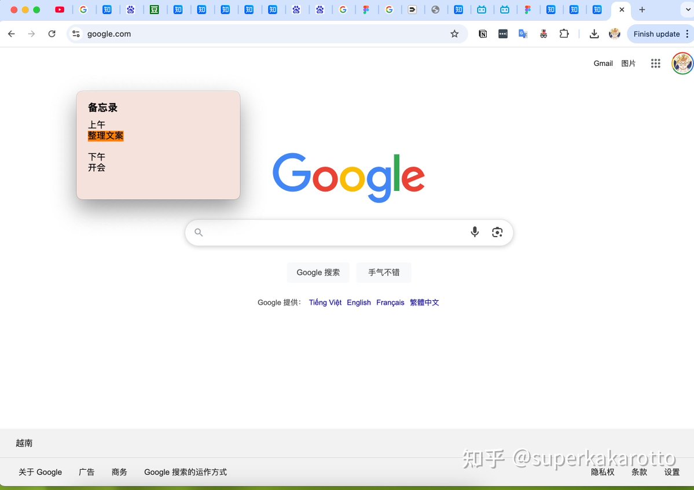Open Google 搜索的运作方式 link
The width and height of the screenshot is (694, 490).
(185, 472)
